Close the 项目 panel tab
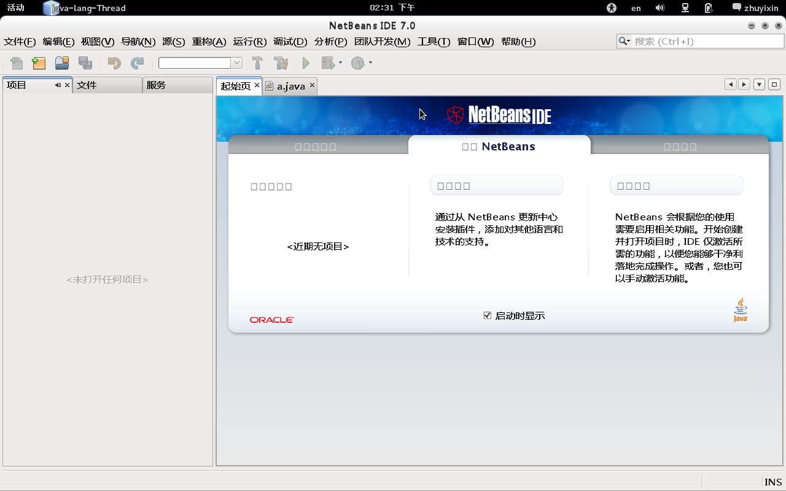Screen dimensions: 786x491 coord(67,85)
